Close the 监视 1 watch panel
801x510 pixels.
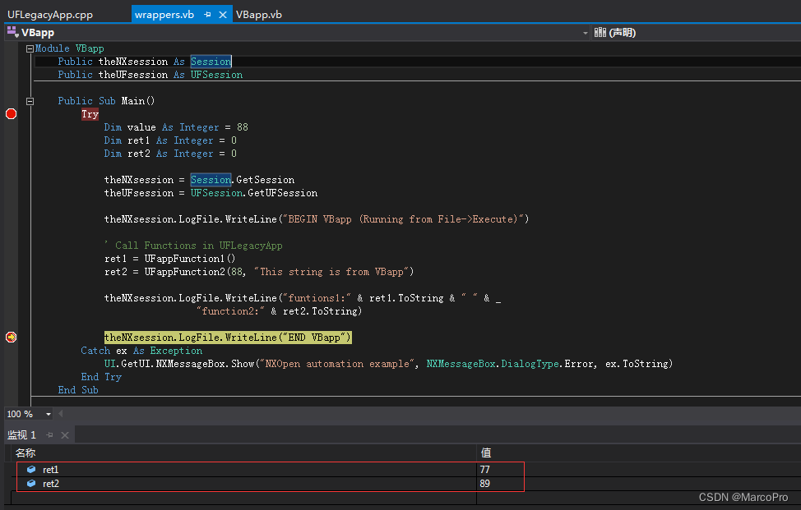coord(65,435)
